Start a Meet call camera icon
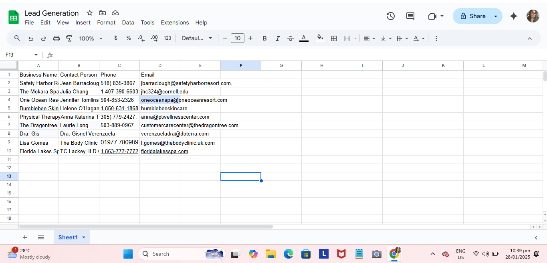Image resolution: width=547 pixels, height=263 pixels. [432, 16]
